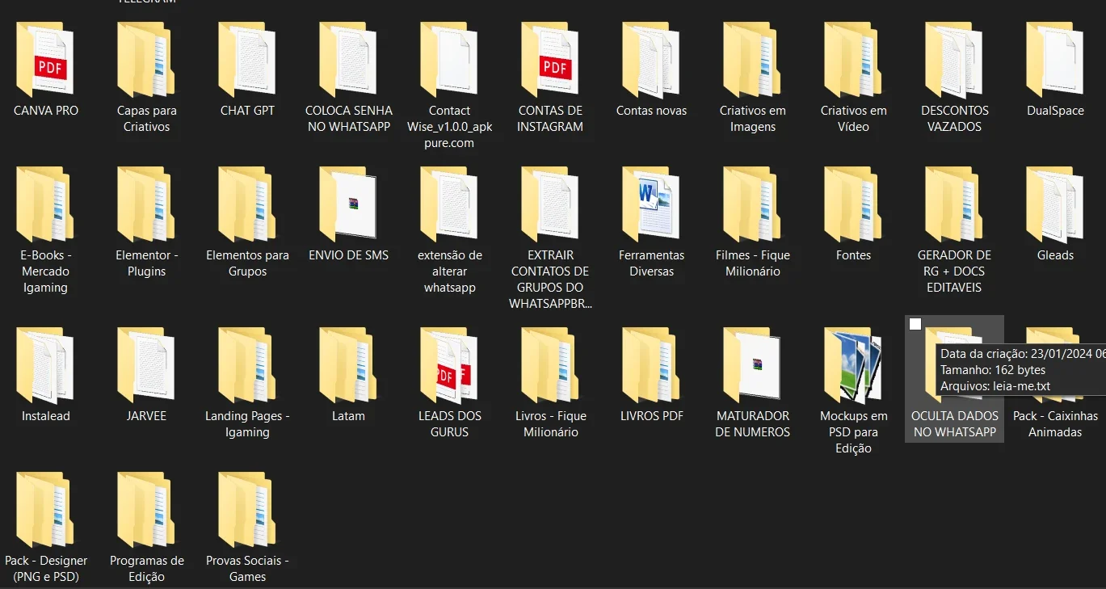The width and height of the screenshot is (1106, 589).
Task: Open Landing Pages - Igaming folder
Action: (247, 364)
